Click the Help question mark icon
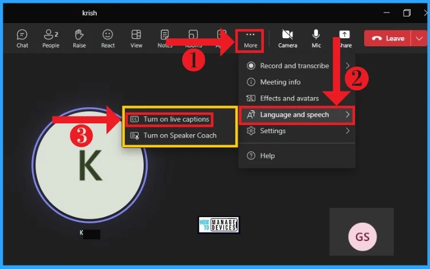 coord(251,156)
